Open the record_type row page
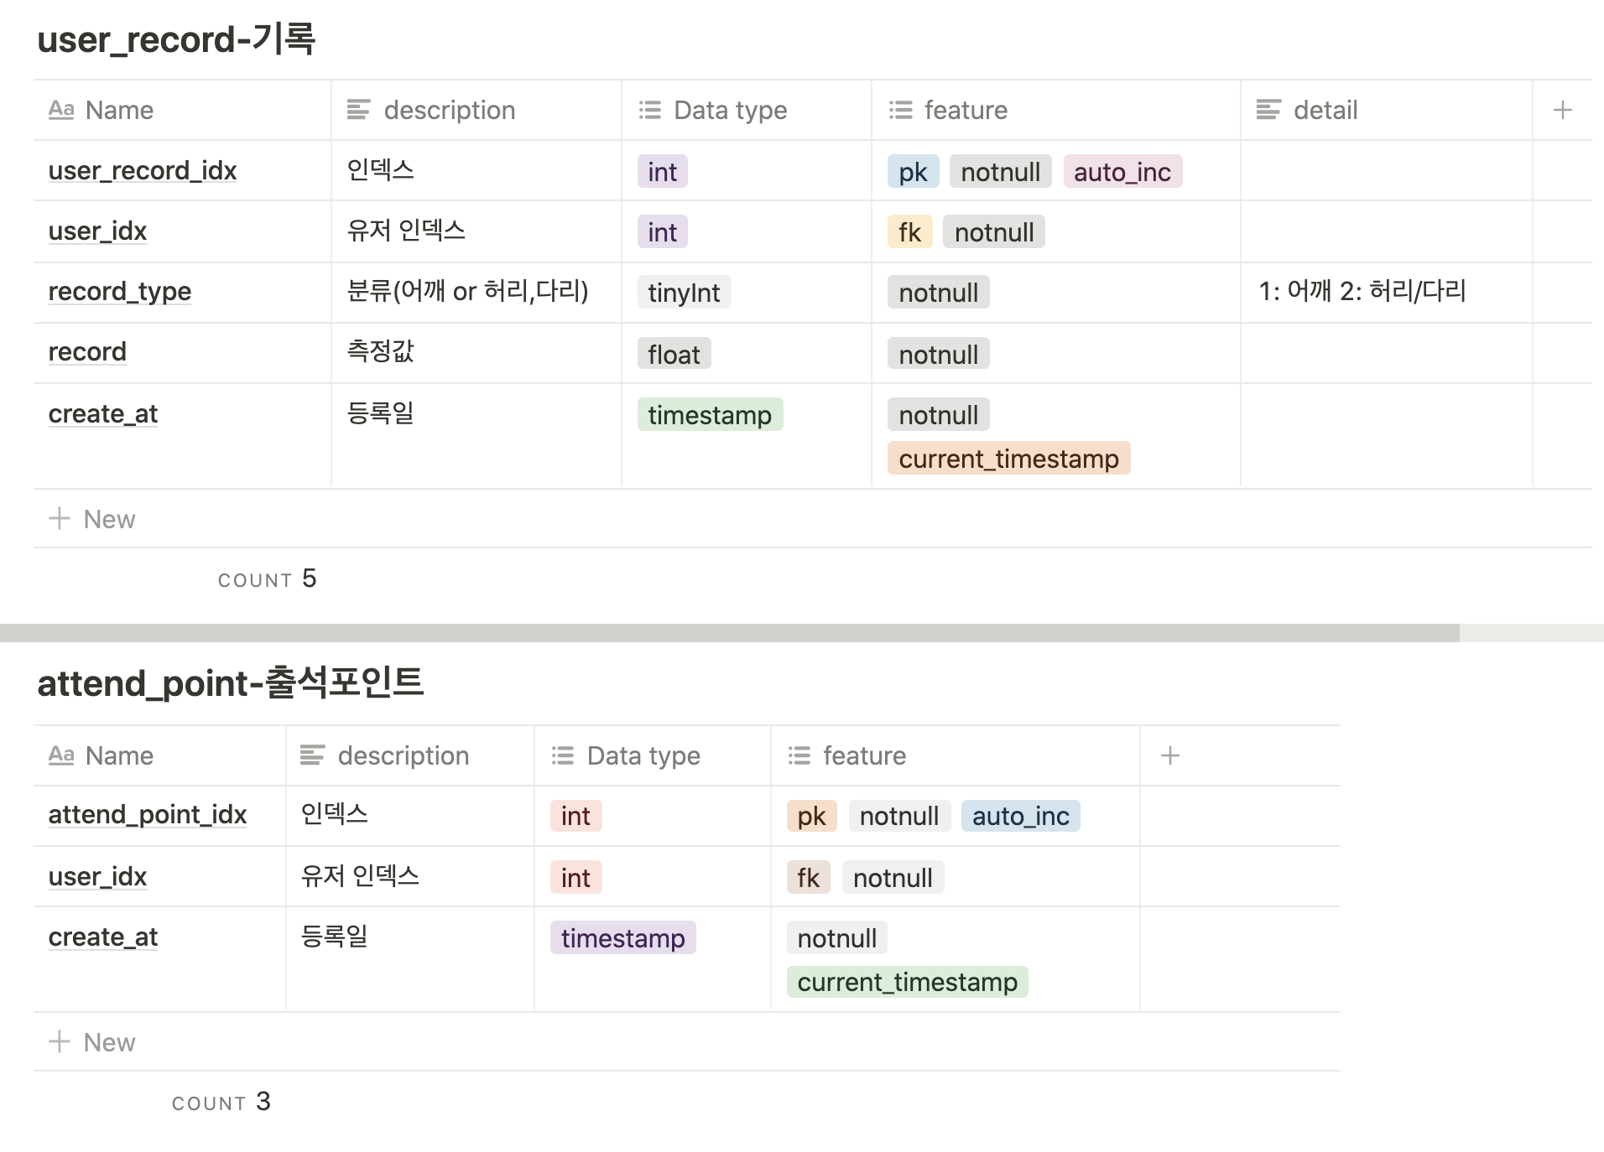The height and width of the screenshot is (1152, 1604). click(x=120, y=292)
